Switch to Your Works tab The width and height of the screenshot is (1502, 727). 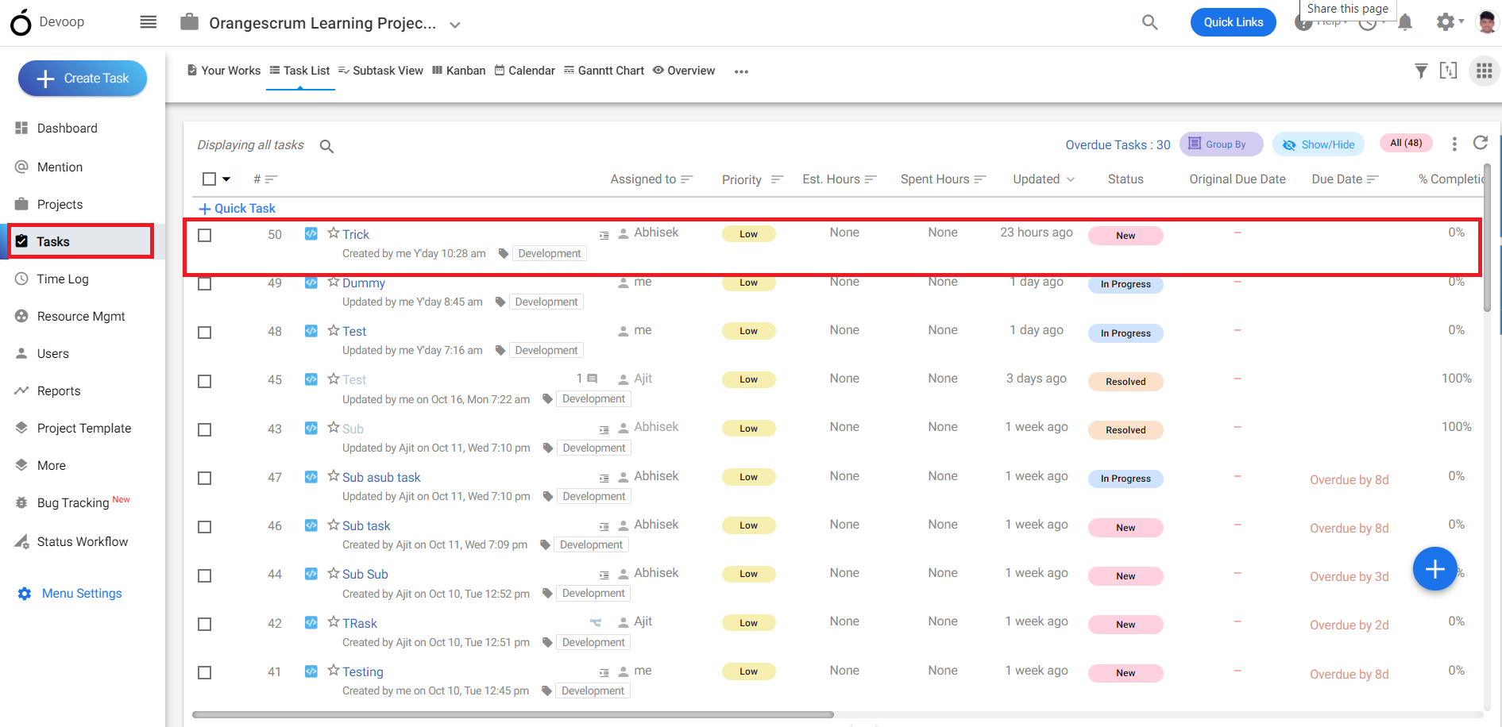(x=224, y=71)
